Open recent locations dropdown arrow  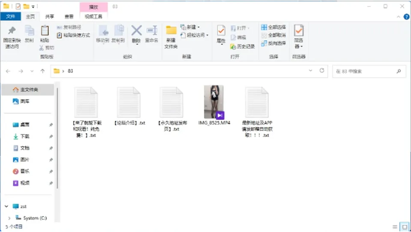point(32,71)
